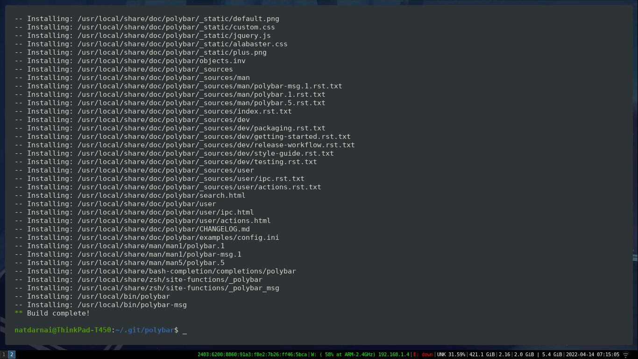Click the man/polybar-msg.1.rst.txt install line
The image size is (638, 359).
(178, 86)
